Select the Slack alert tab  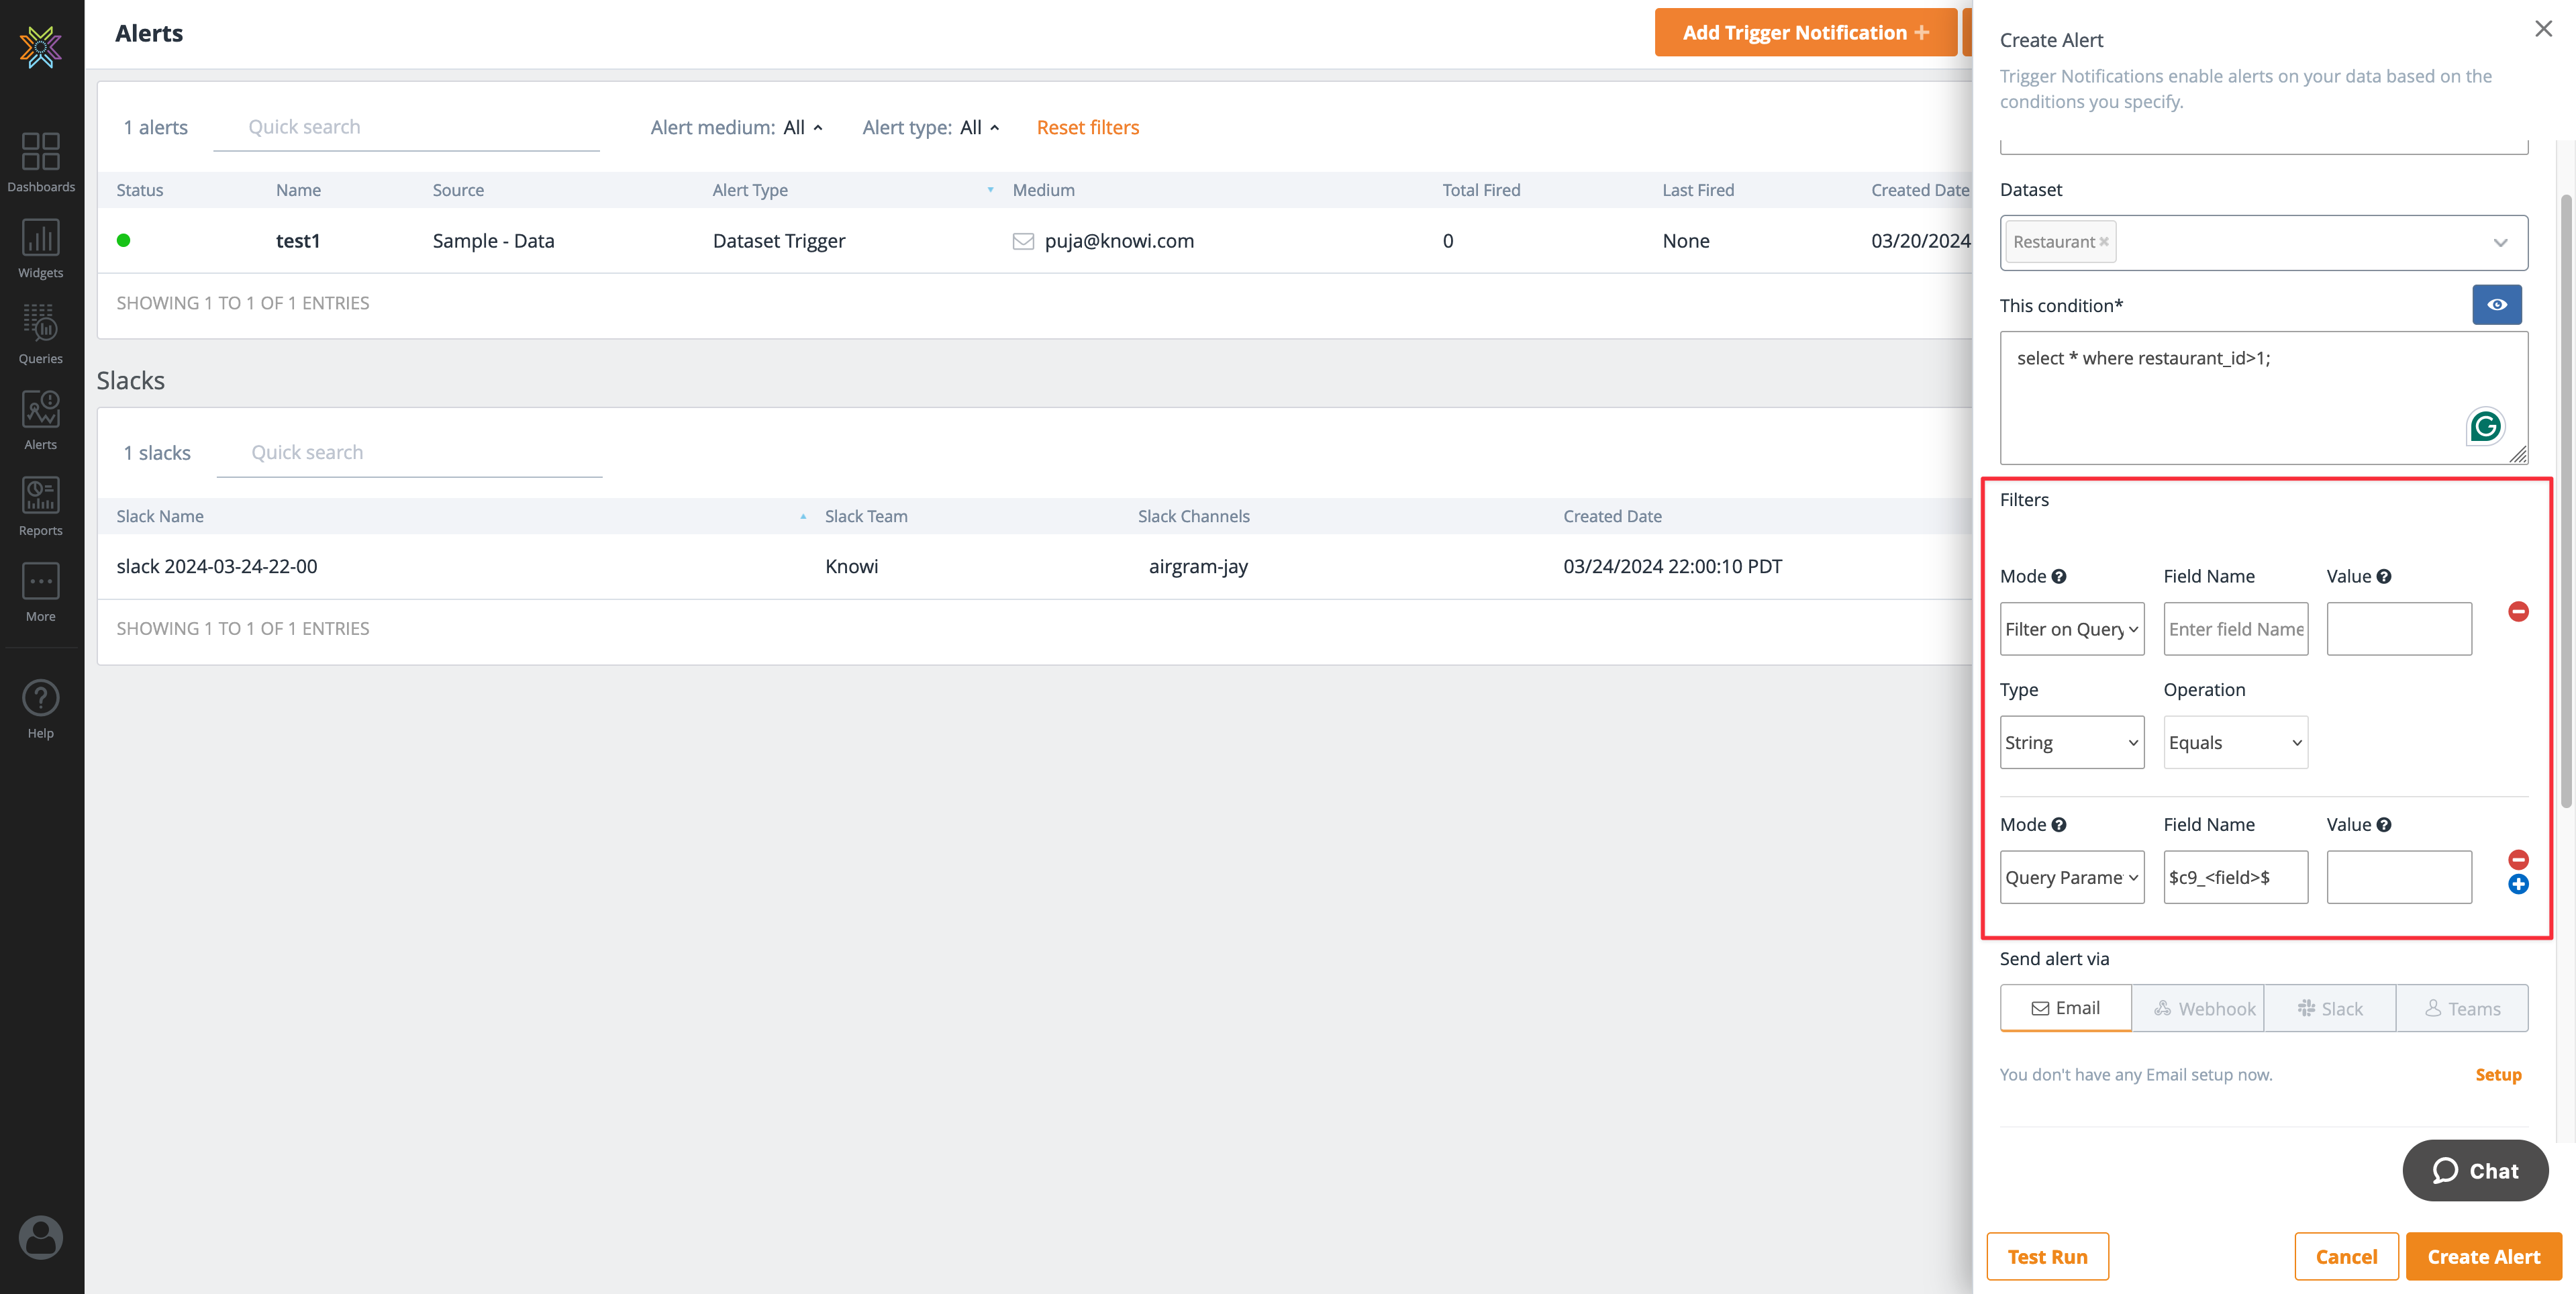pyautogui.click(x=2330, y=1008)
